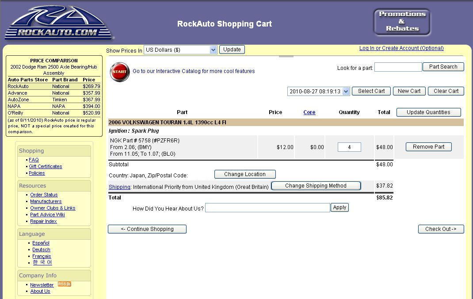Screen dimensions: 473x299
Task: Open the Repair Index link
Action: coord(43,222)
